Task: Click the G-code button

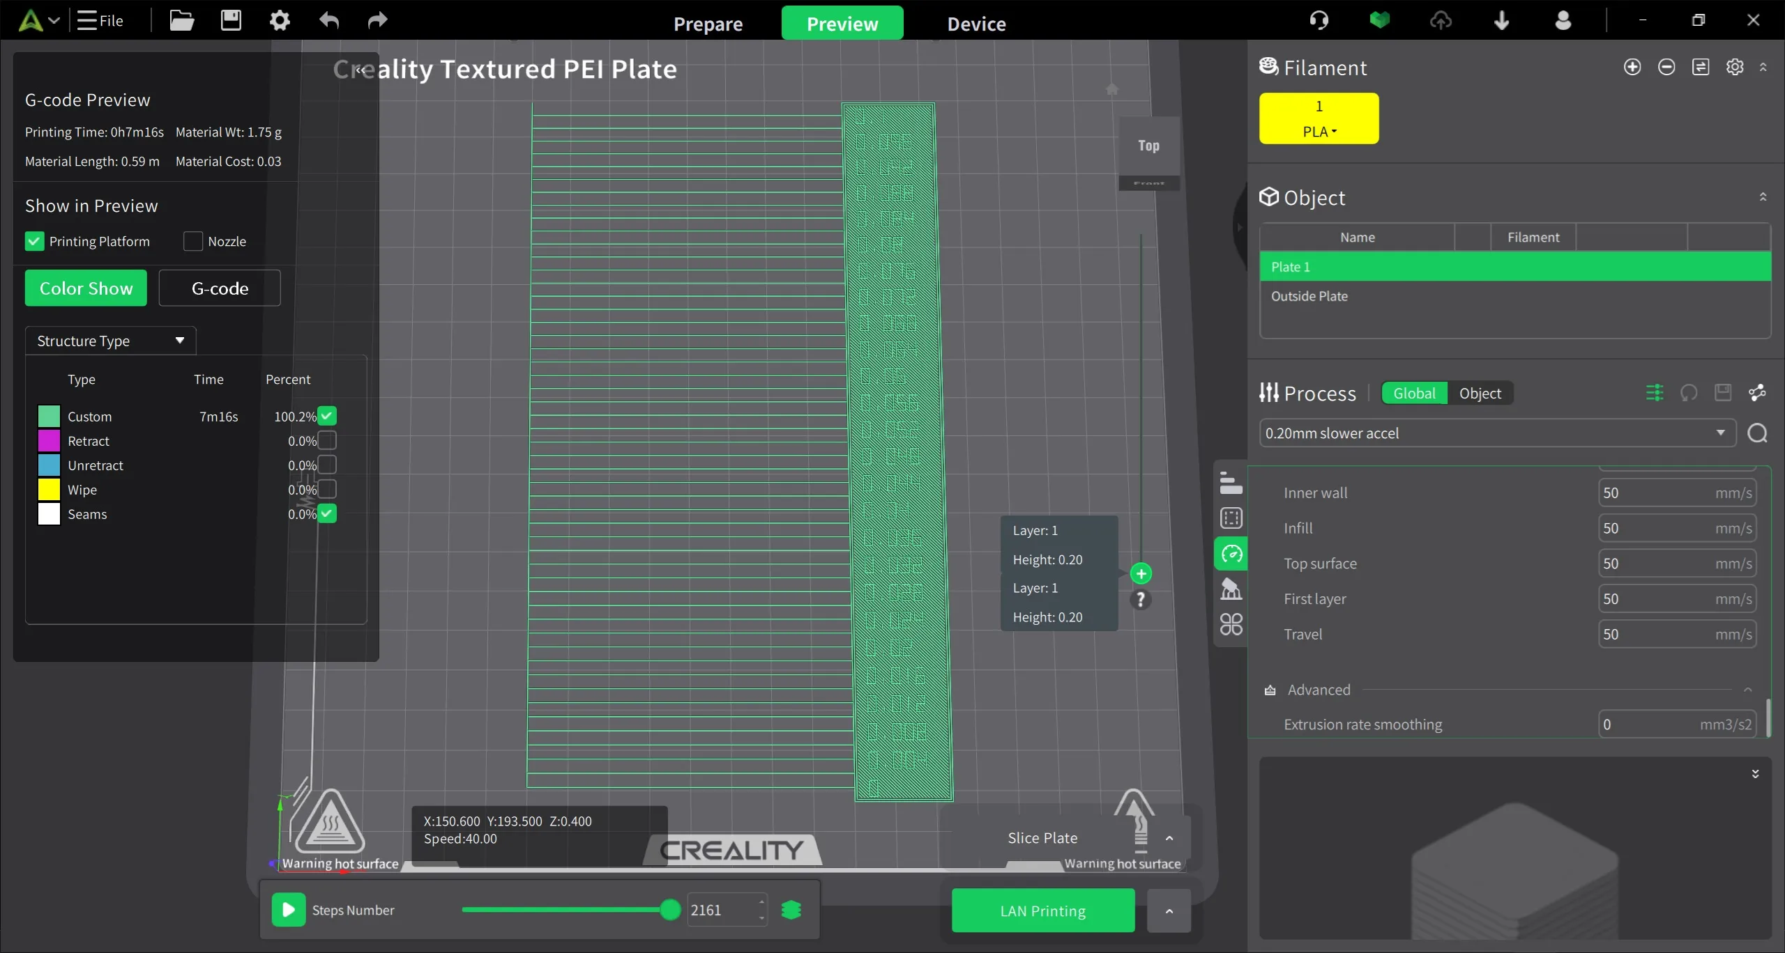Action: [220, 288]
